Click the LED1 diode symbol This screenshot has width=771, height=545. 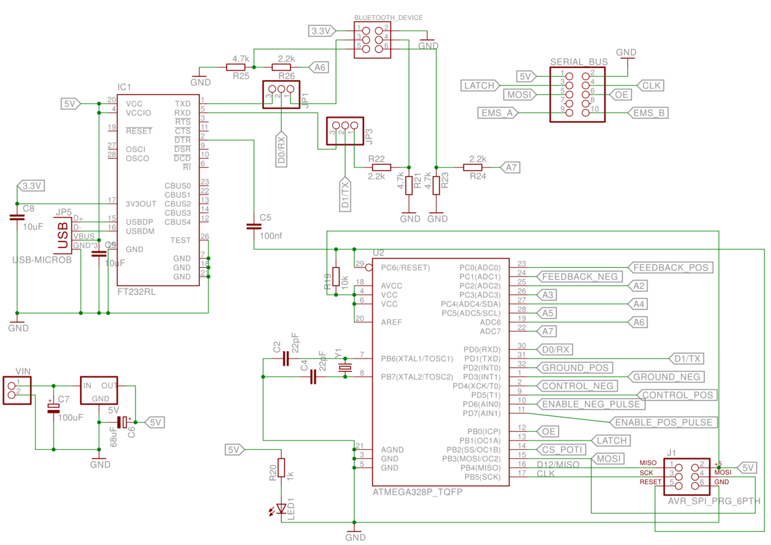pos(281,509)
